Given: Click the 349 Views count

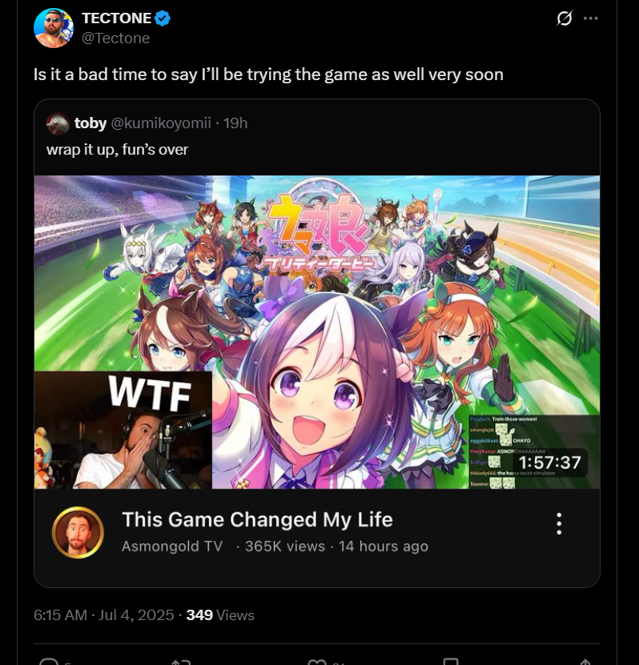Looking at the screenshot, I should 220,615.
